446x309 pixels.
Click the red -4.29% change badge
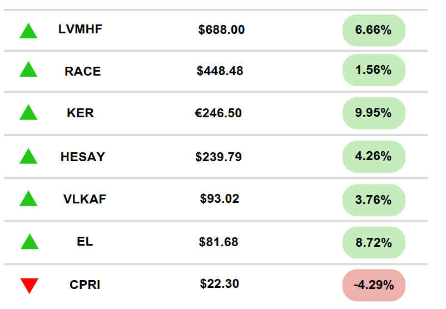tap(374, 285)
